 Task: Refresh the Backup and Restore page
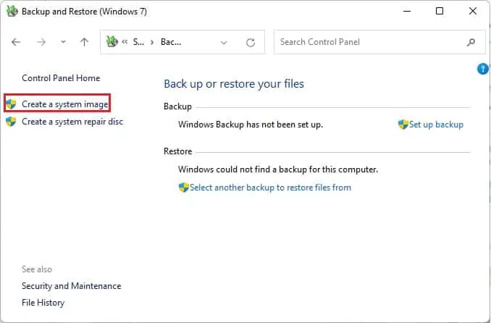coord(251,42)
